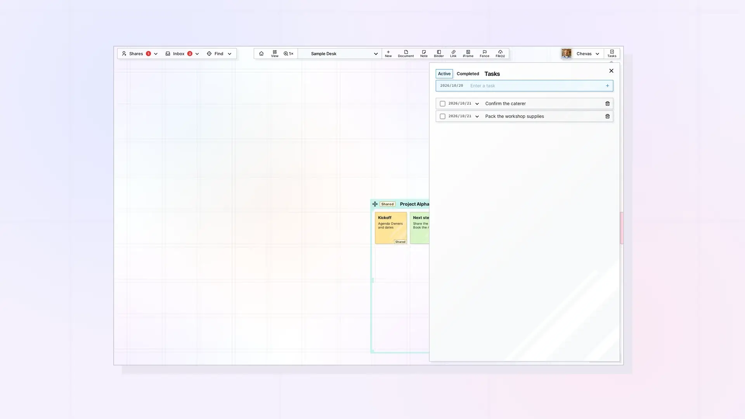Check off Pack the workshop supplies
This screenshot has height=419, width=745.
tap(442, 116)
